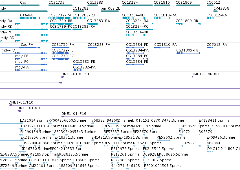Select the CG6012 gene label

(213, 3)
